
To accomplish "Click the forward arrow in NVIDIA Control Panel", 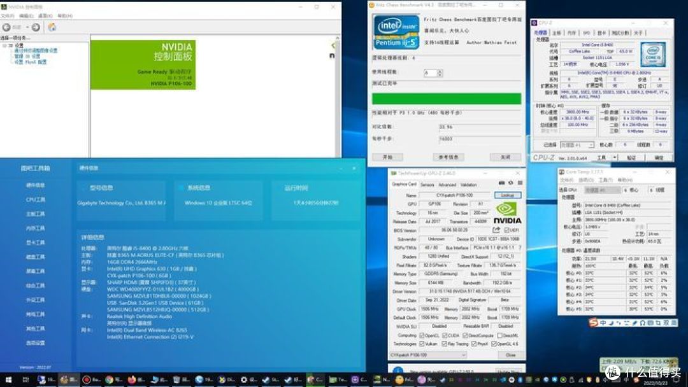I will (36, 27).
